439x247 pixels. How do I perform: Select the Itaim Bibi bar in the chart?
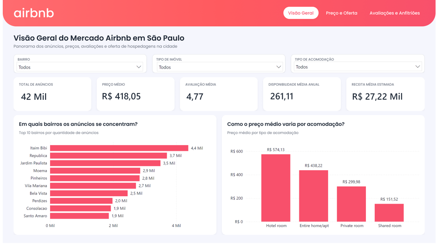coord(119,148)
